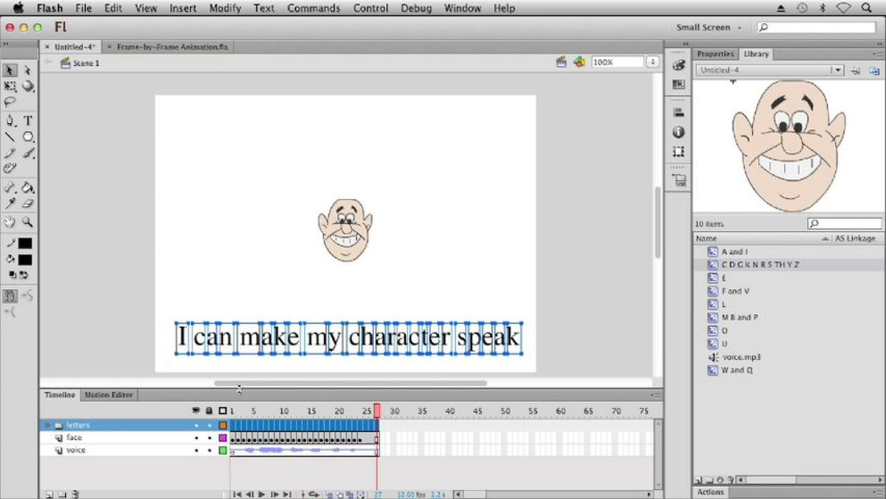Open the Color panel palette icon

pos(678,64)
